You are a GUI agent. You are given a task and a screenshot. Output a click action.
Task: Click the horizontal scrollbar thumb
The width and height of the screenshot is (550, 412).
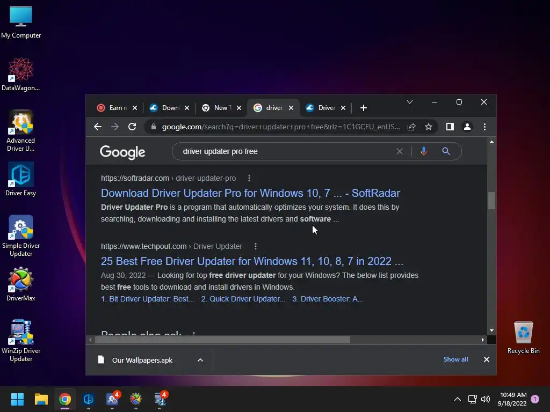click(222, 340)
